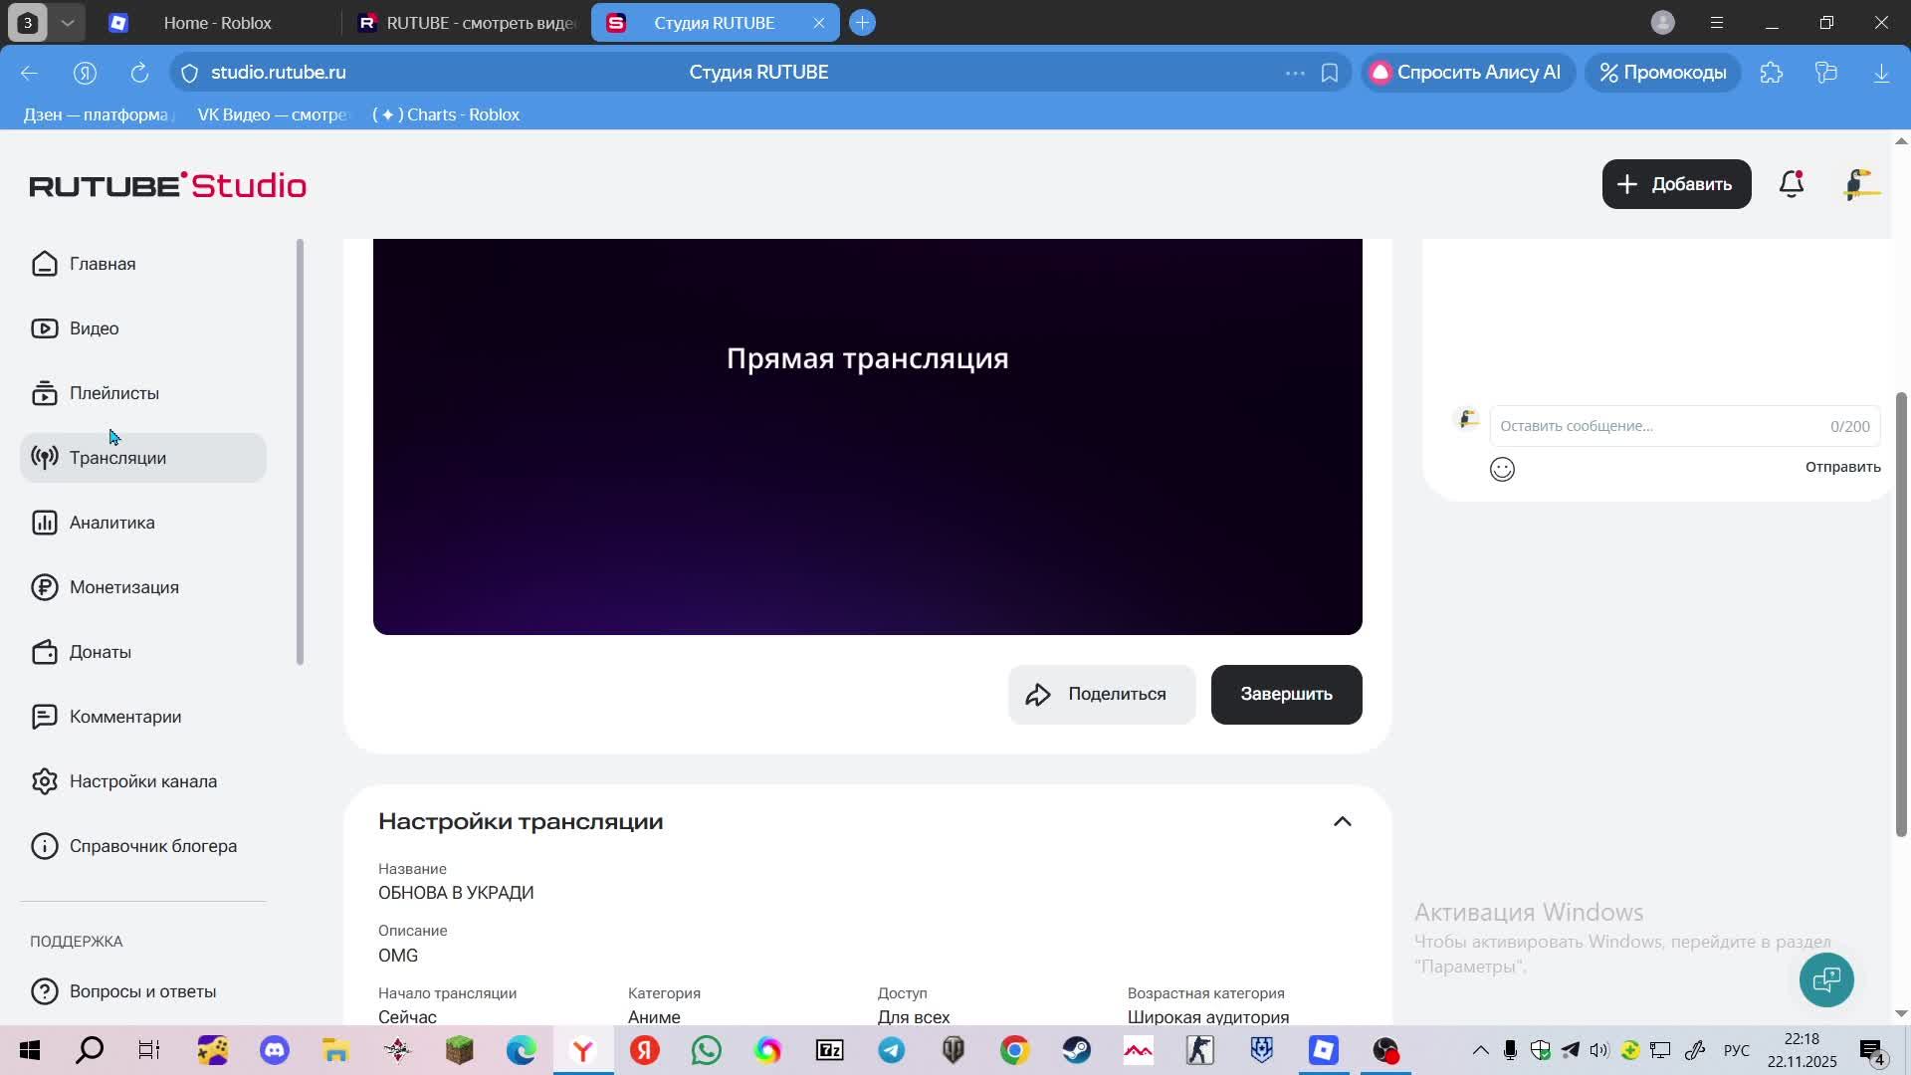Screen dimensions: 1911x1075
Task: Select the Монетизация sidebar icon
Action: point(45,586)
